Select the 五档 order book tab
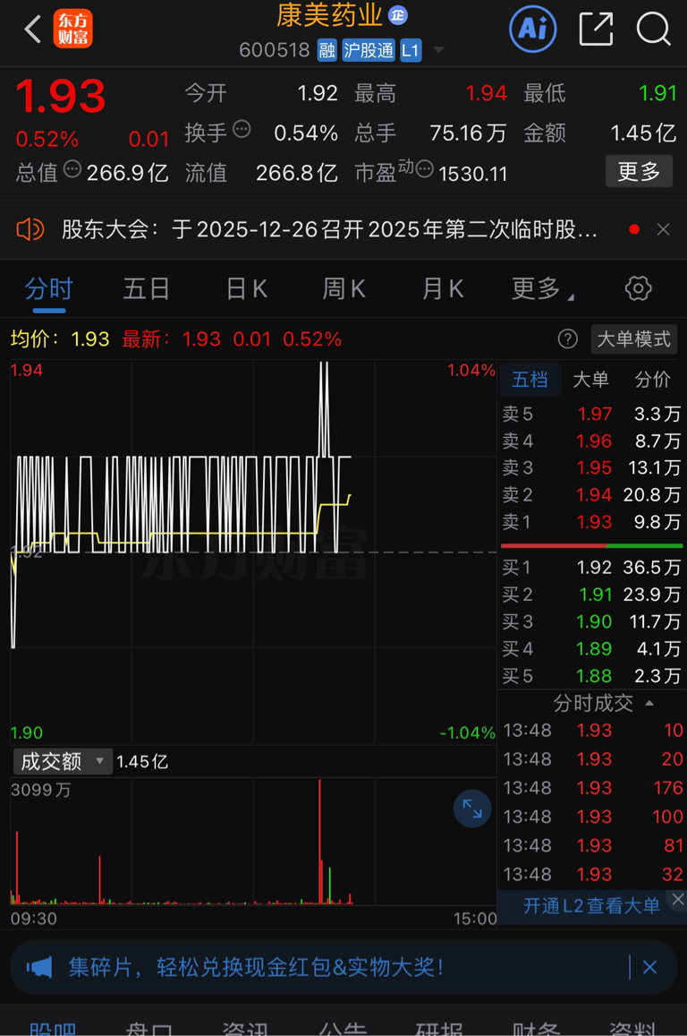The width and height of the screenshot is (687, 1036). 530,380
